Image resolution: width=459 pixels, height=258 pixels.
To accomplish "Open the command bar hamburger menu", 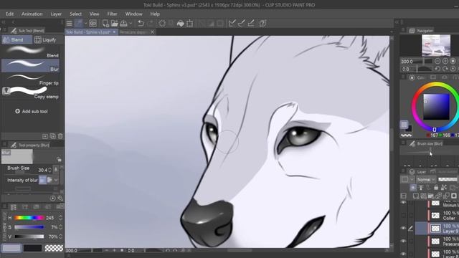I will 70,24.
